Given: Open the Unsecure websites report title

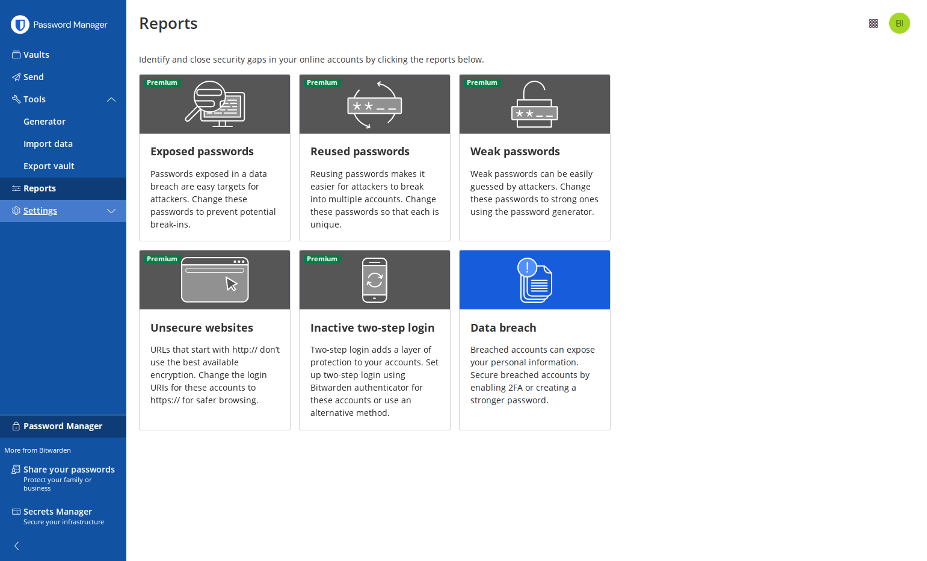Looking at the screenshot, I should pyautogui.click(x=202, y=328).
